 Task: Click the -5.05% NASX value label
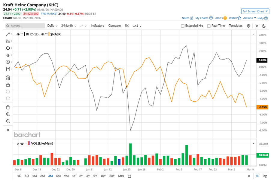(x=262, y=107)
